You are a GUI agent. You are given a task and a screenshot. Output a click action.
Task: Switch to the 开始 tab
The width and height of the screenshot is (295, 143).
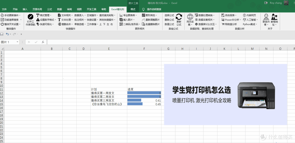(15, 9)
